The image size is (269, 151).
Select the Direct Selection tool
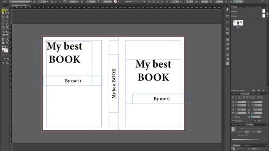7,10
